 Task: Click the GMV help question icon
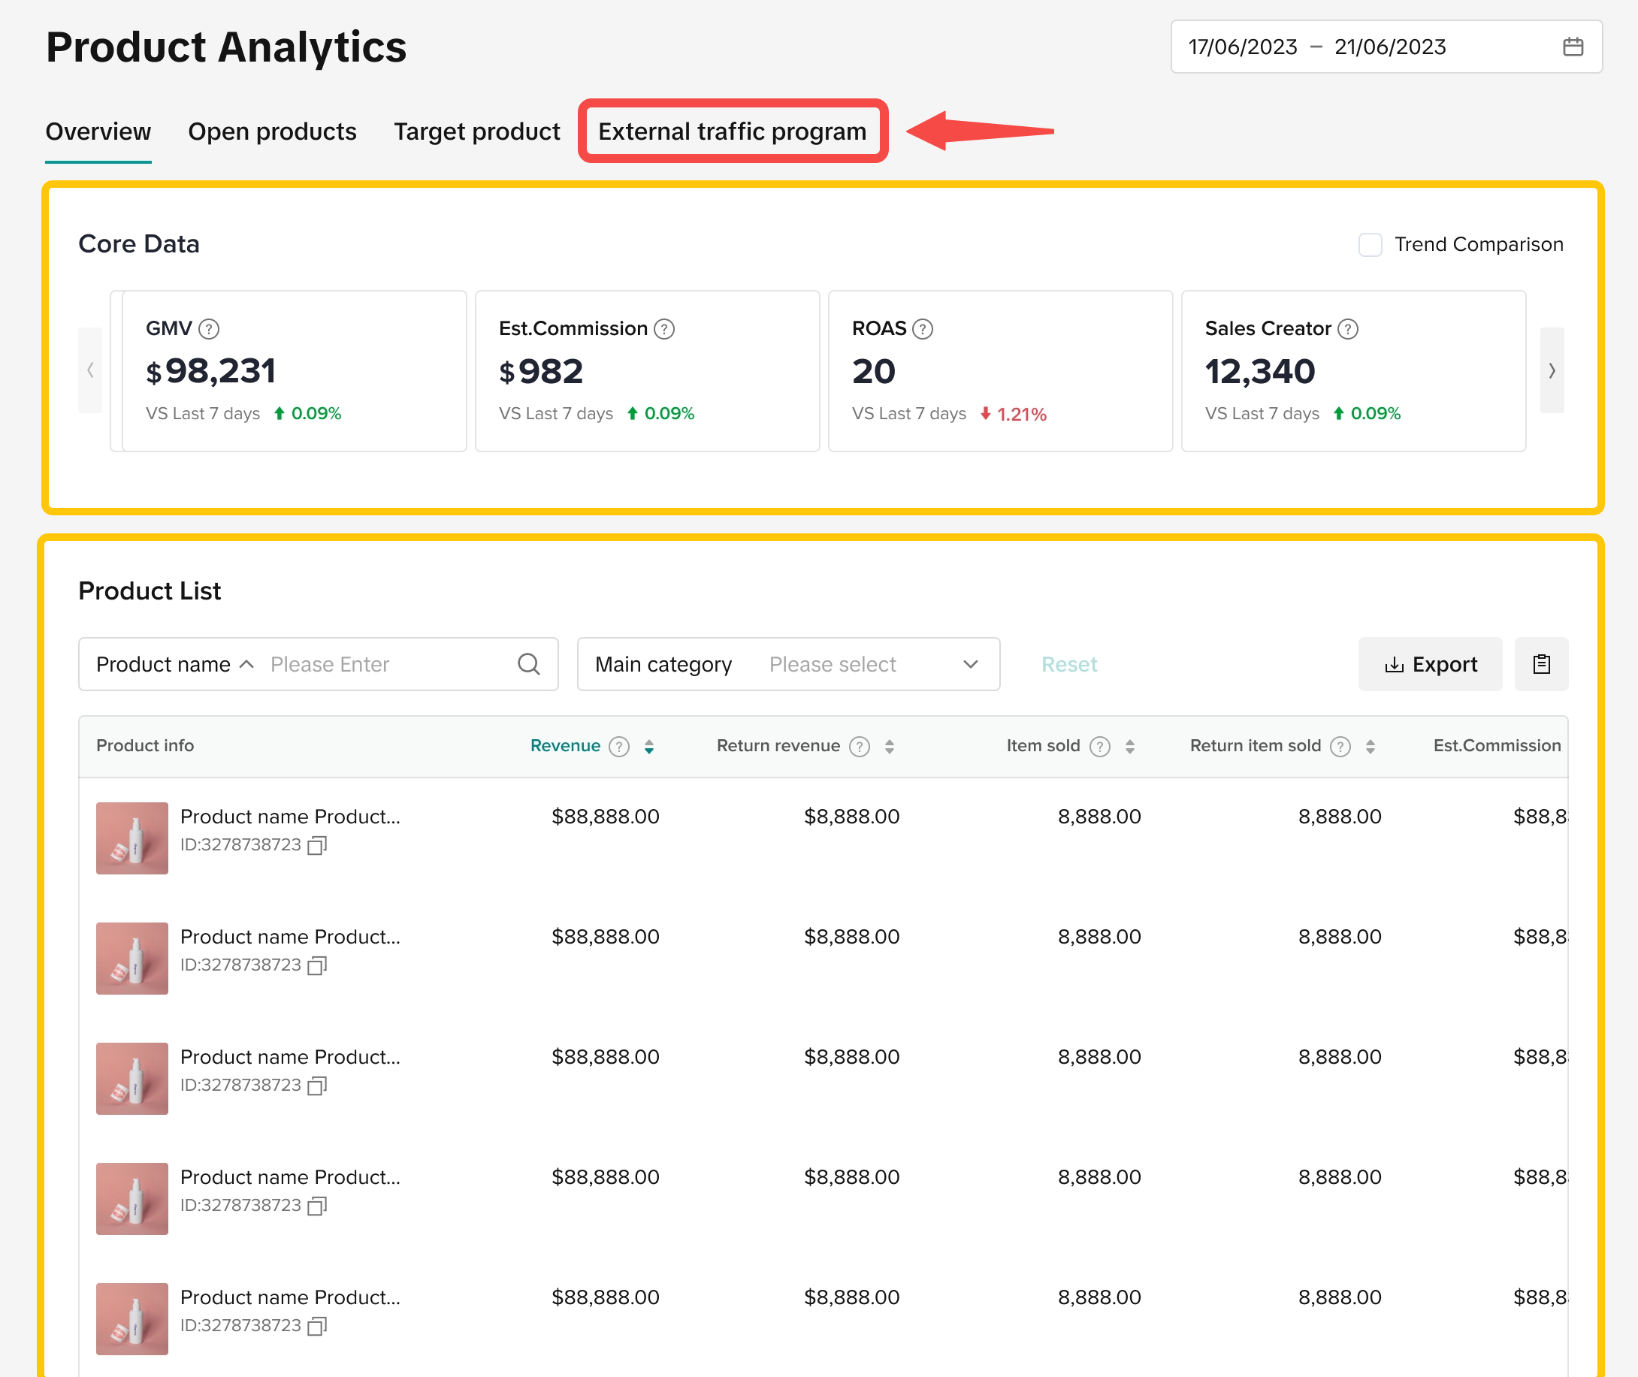tap(208, 328)
